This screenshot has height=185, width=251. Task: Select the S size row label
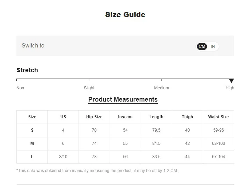32,130
